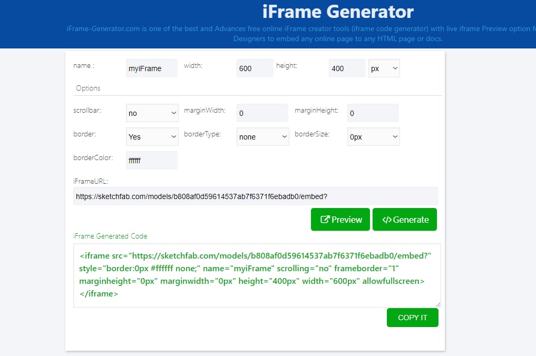Screen dimensions: 536x356
Task: Click the iFrame Generated Code label
Action: pos(110,236)
